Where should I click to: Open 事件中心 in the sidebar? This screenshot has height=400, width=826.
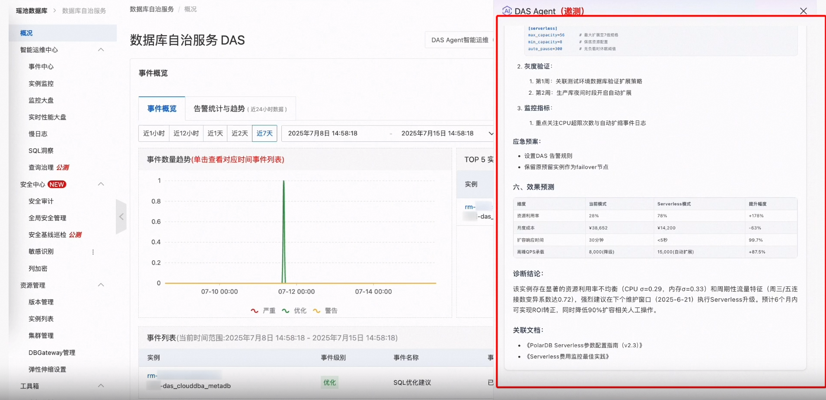(41, 67)
